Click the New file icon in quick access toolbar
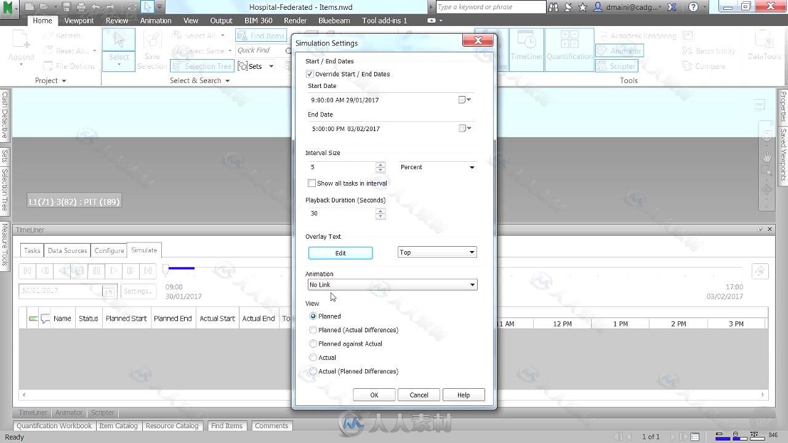Viewport: 788px width, 443px height. pyautogui.click(x=28, y=7)
